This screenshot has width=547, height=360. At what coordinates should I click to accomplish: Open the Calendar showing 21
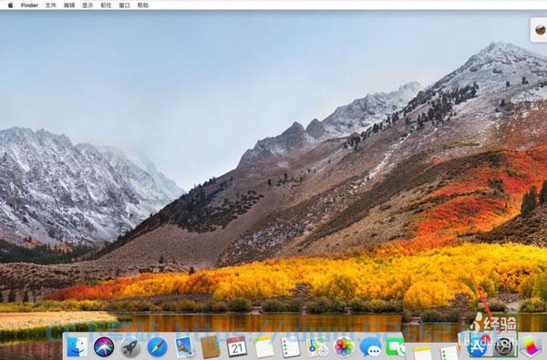[237, 346]
